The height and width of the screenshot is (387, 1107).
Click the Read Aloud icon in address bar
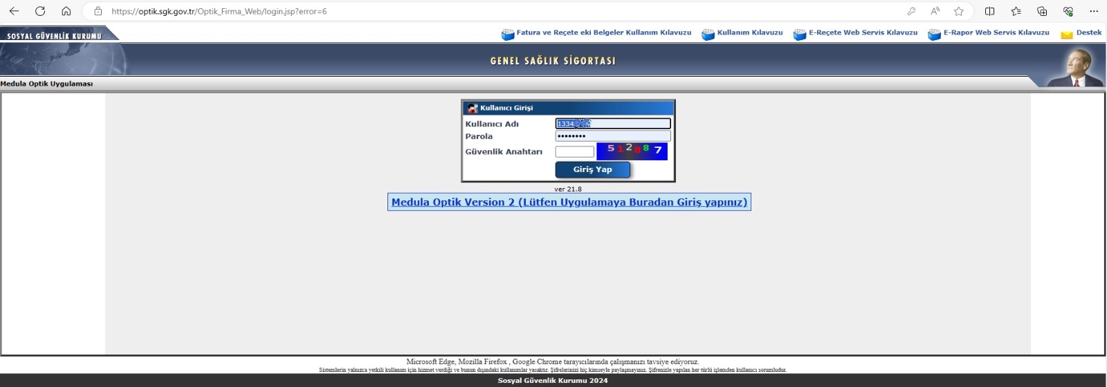tap(935, 11)
